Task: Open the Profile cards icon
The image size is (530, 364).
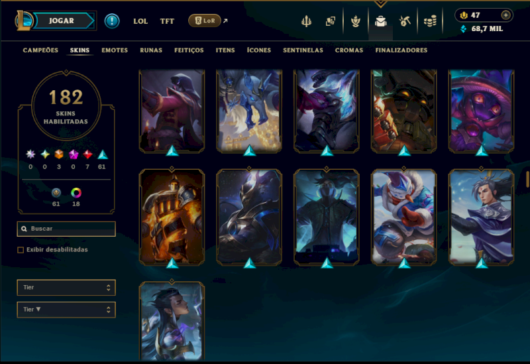Action: point(330,21)
